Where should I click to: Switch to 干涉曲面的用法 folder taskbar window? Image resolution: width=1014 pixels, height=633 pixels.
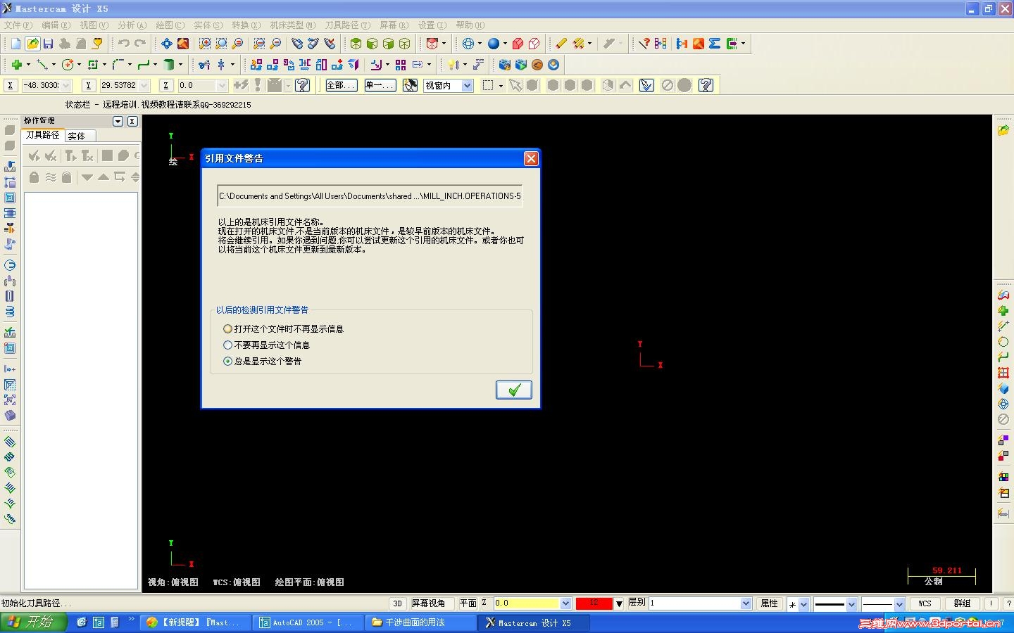click(x=420, y=622)
